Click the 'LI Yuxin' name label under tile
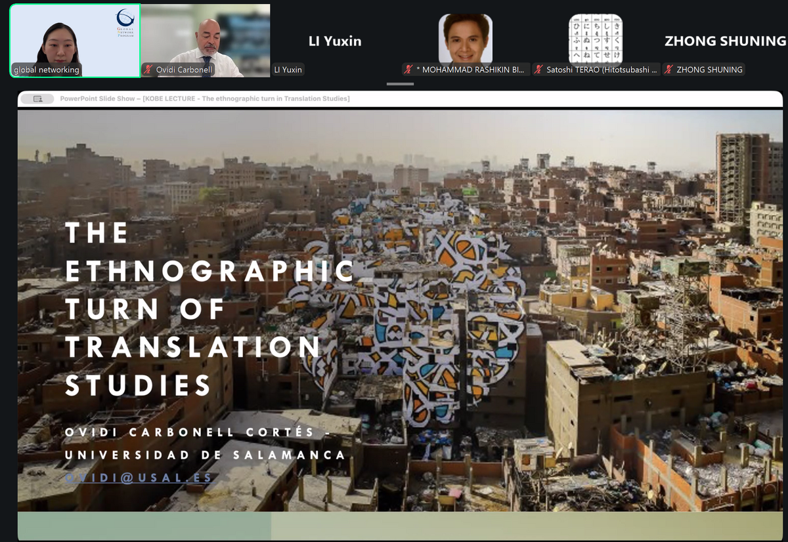 pyautogui.click(x=288, y=70)
